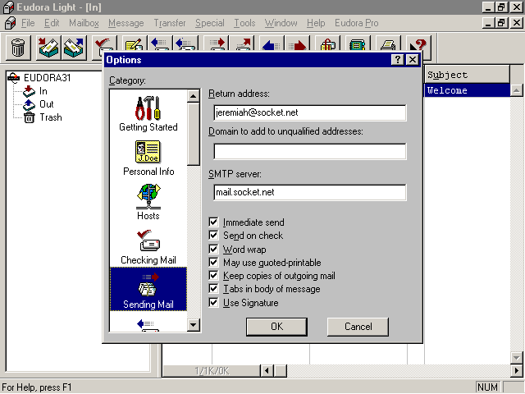This screenshot has height=394, width=525.
Task: Click the Category list scrollbar thumb
Action: click(x=194, y=134)
